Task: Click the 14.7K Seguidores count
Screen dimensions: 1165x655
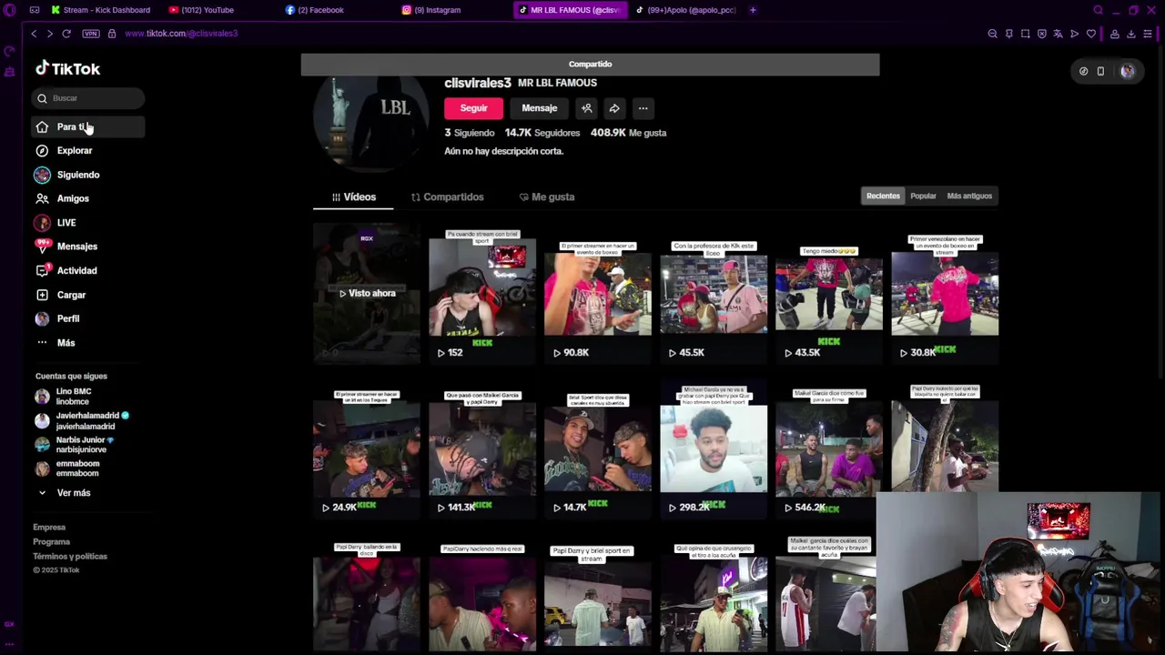Action: coord(542,133)
